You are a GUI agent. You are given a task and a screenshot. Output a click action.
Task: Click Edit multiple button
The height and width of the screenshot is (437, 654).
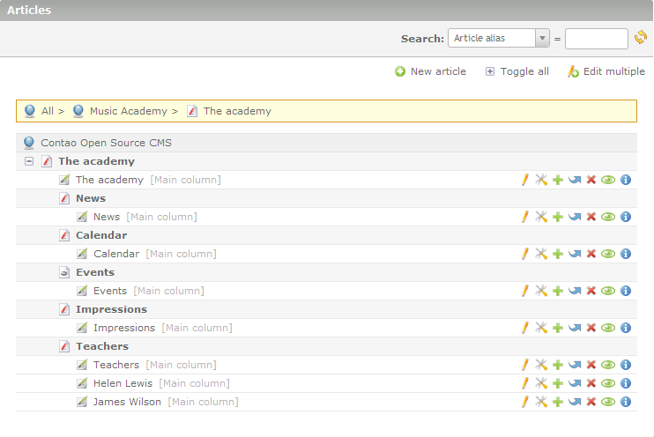click(x=606, y=71)
